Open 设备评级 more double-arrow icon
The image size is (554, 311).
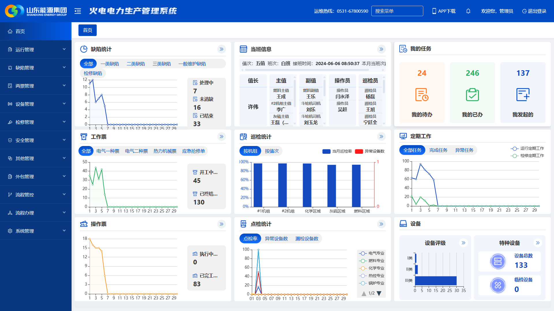[463, 243]
